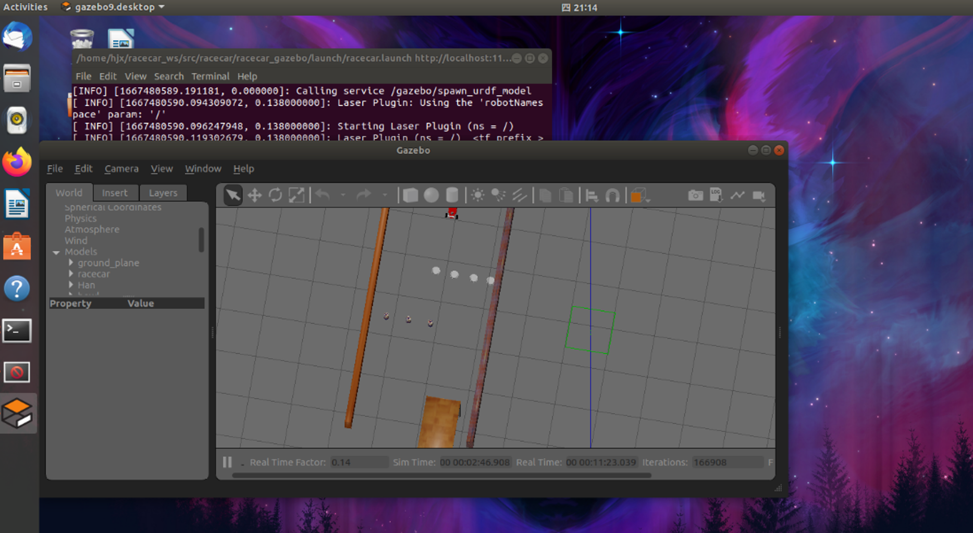The width and height of the screenshot is (973, 533).
Task: Insert a sphere shape
Action: (x=431, y=195)
